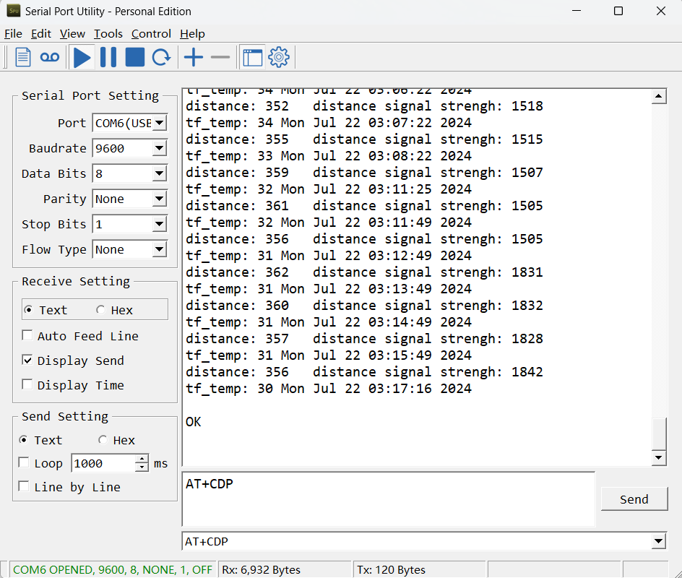Viewport: 682px width, 578px height.
Task: Expand the Data Bits dropdown
Action: (160, 173)
